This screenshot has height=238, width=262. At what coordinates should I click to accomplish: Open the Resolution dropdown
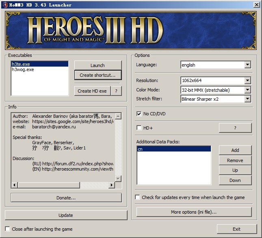247,80
